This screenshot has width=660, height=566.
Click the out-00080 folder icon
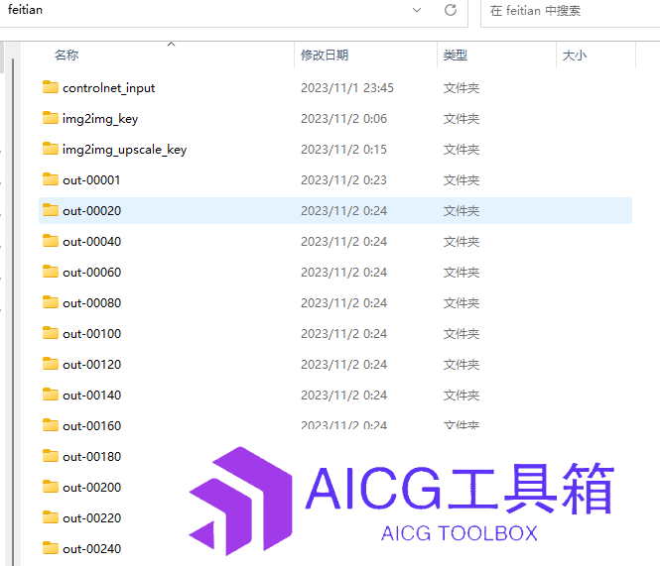[x=51, y=302]
